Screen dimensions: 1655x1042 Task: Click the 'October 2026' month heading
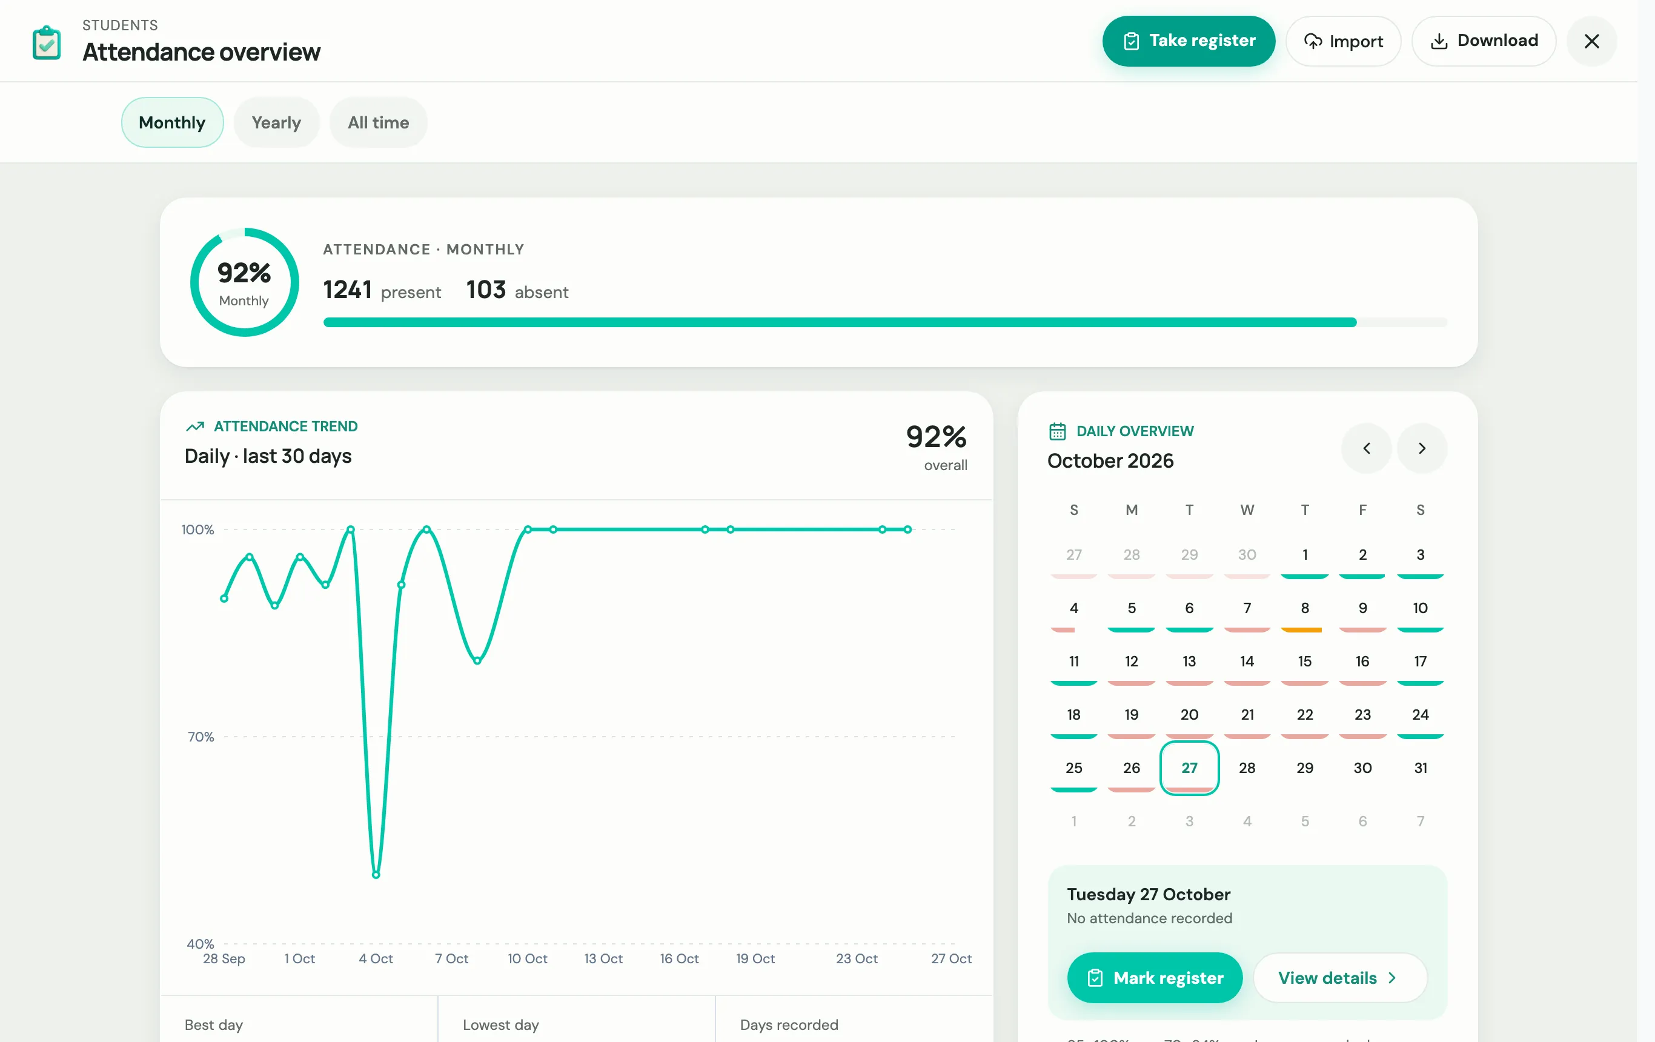tap(1110, 460)
